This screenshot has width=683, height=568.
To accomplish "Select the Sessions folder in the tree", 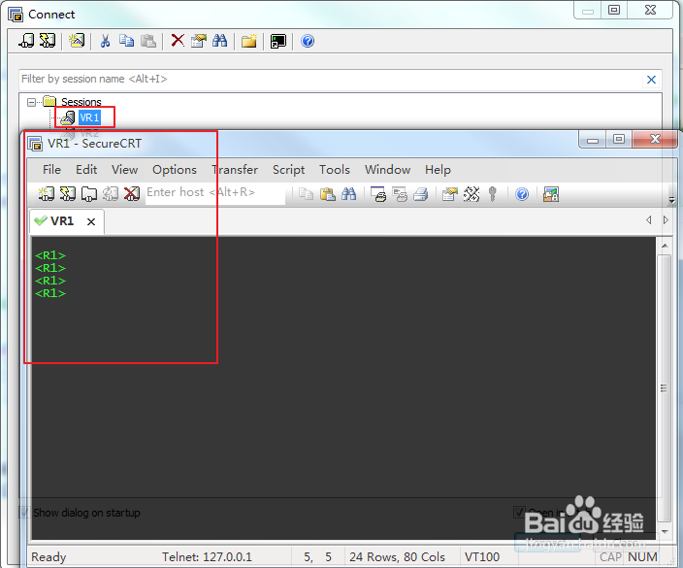I will 81,102.
